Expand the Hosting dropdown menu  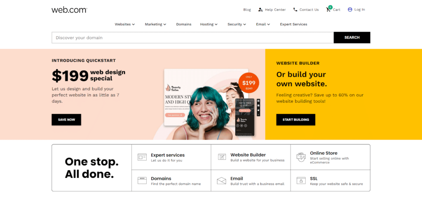[x=209, y=24]
